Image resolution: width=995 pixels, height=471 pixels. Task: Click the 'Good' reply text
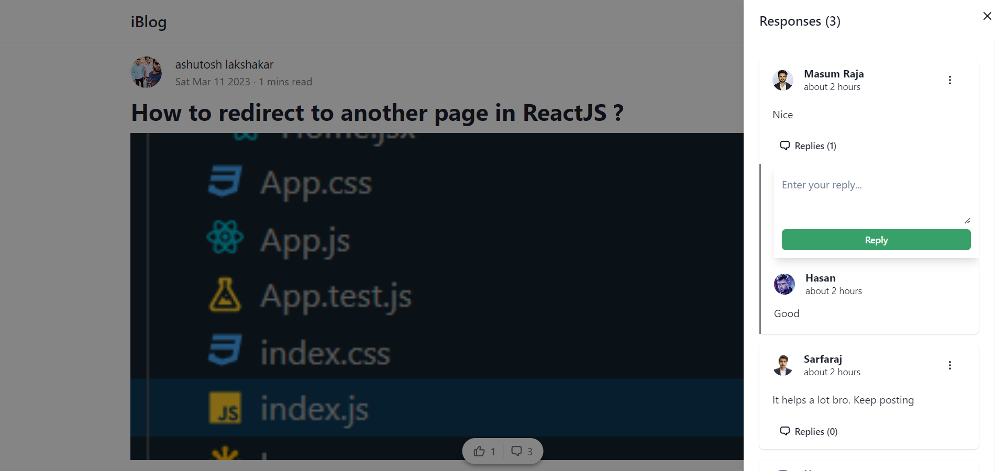point(787,313)
